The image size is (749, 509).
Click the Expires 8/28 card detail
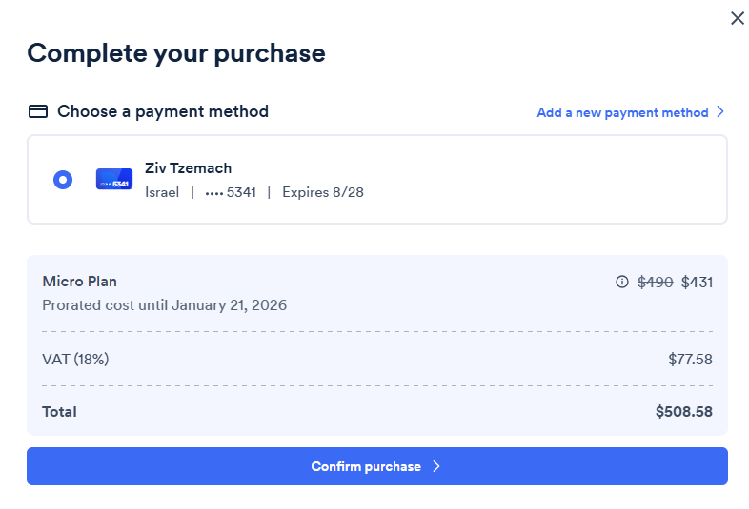point(323,192)
